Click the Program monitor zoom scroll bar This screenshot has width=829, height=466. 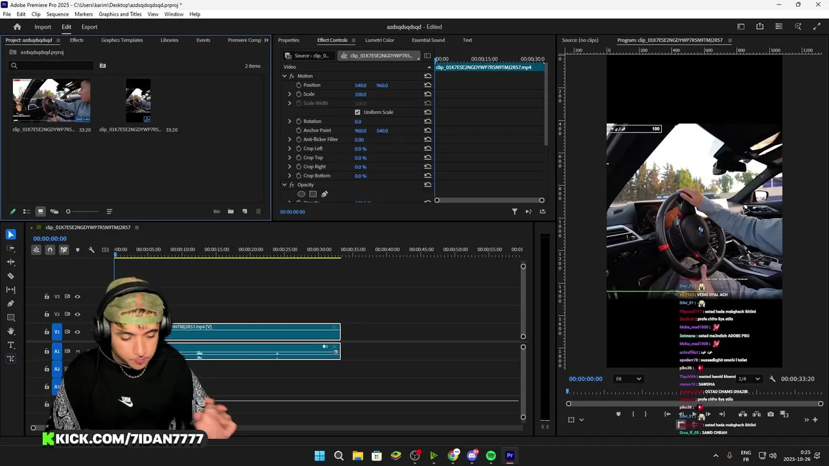coord(694,404)
